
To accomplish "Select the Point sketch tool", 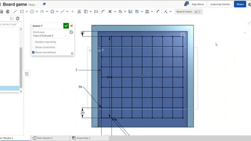I will pos(73,11).
